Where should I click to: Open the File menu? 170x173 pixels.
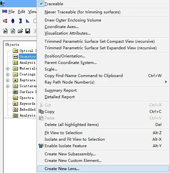[x=11, y=11]
